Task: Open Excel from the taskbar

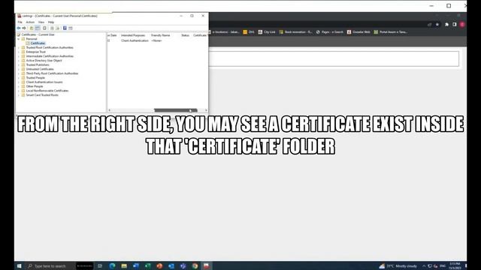Action: click(147, 266)
